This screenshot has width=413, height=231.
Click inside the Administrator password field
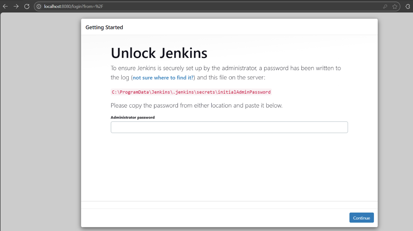pyautogui.click(x=229, y=127)
